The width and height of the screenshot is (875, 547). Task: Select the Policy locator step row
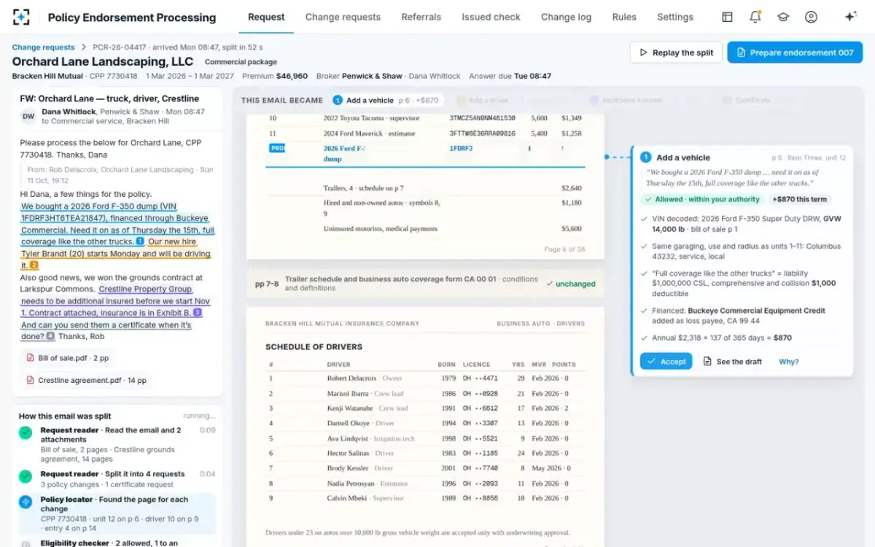click(x=117, y=513)
